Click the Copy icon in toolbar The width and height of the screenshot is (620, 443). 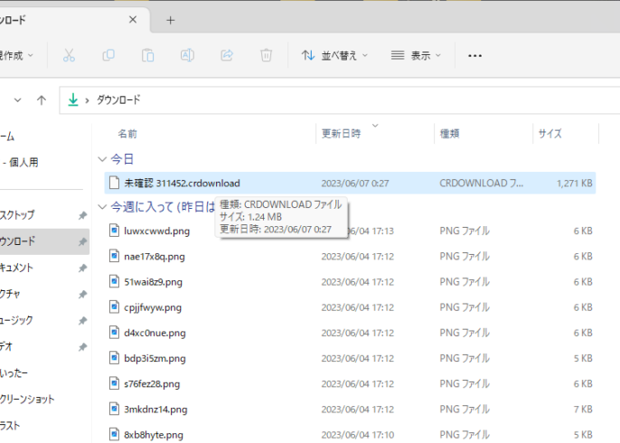point(108,55)
